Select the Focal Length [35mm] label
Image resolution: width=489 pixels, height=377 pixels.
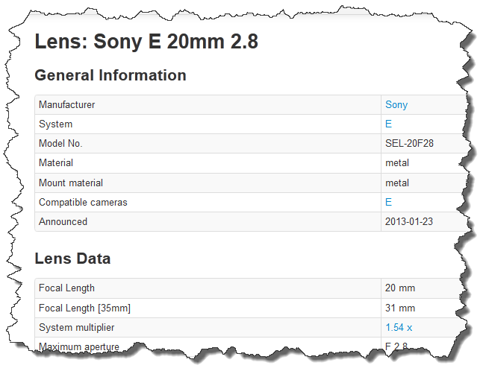pyautogui.click(x=84, y=308)
